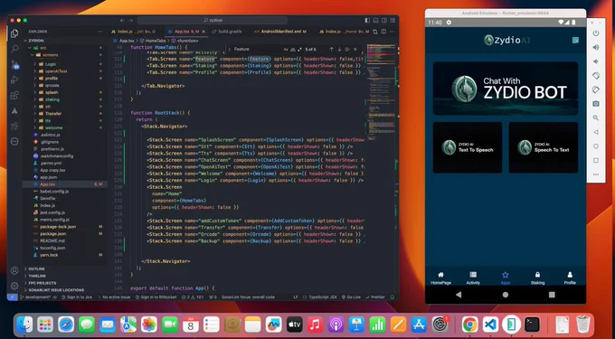
Task: Click the Feature find input field
Action: coord(257,50)
